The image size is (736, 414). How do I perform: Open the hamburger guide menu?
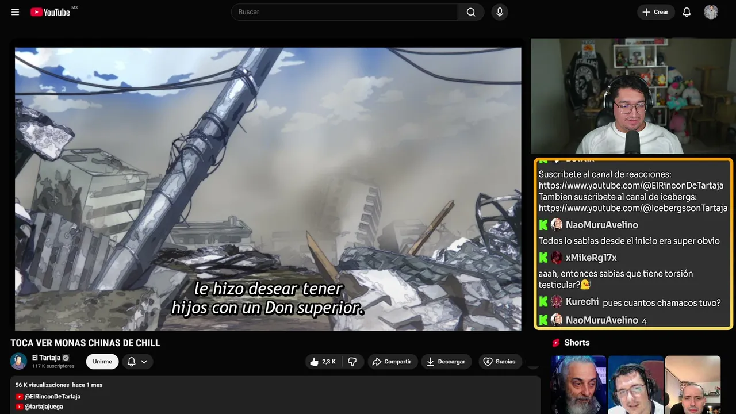15,12
